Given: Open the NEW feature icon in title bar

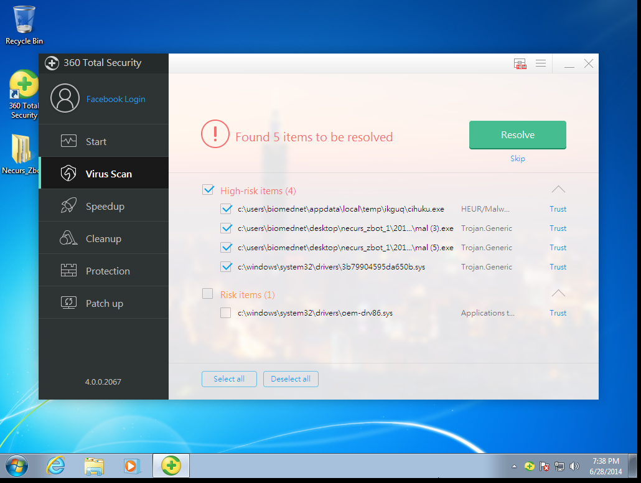Looking at the screenshot, I should pyautogui.click(x=520, y=63).
